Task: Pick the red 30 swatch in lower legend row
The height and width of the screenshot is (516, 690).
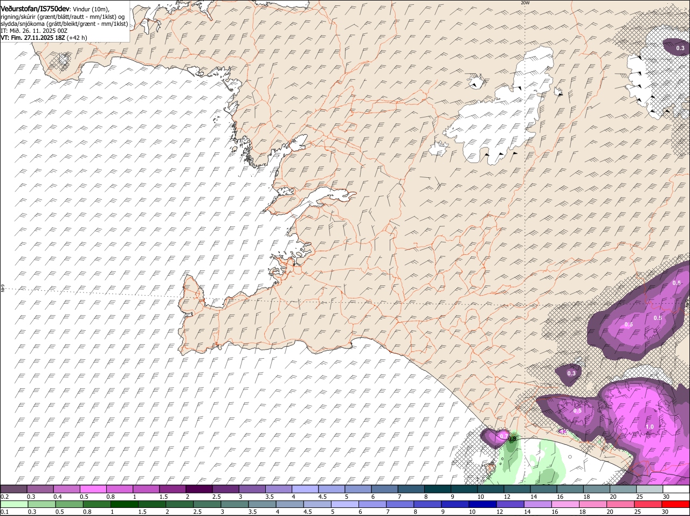Action: click(x=676, y=504)
